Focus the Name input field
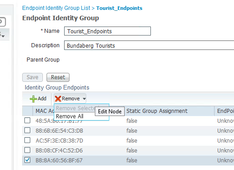 click(108, 31)
